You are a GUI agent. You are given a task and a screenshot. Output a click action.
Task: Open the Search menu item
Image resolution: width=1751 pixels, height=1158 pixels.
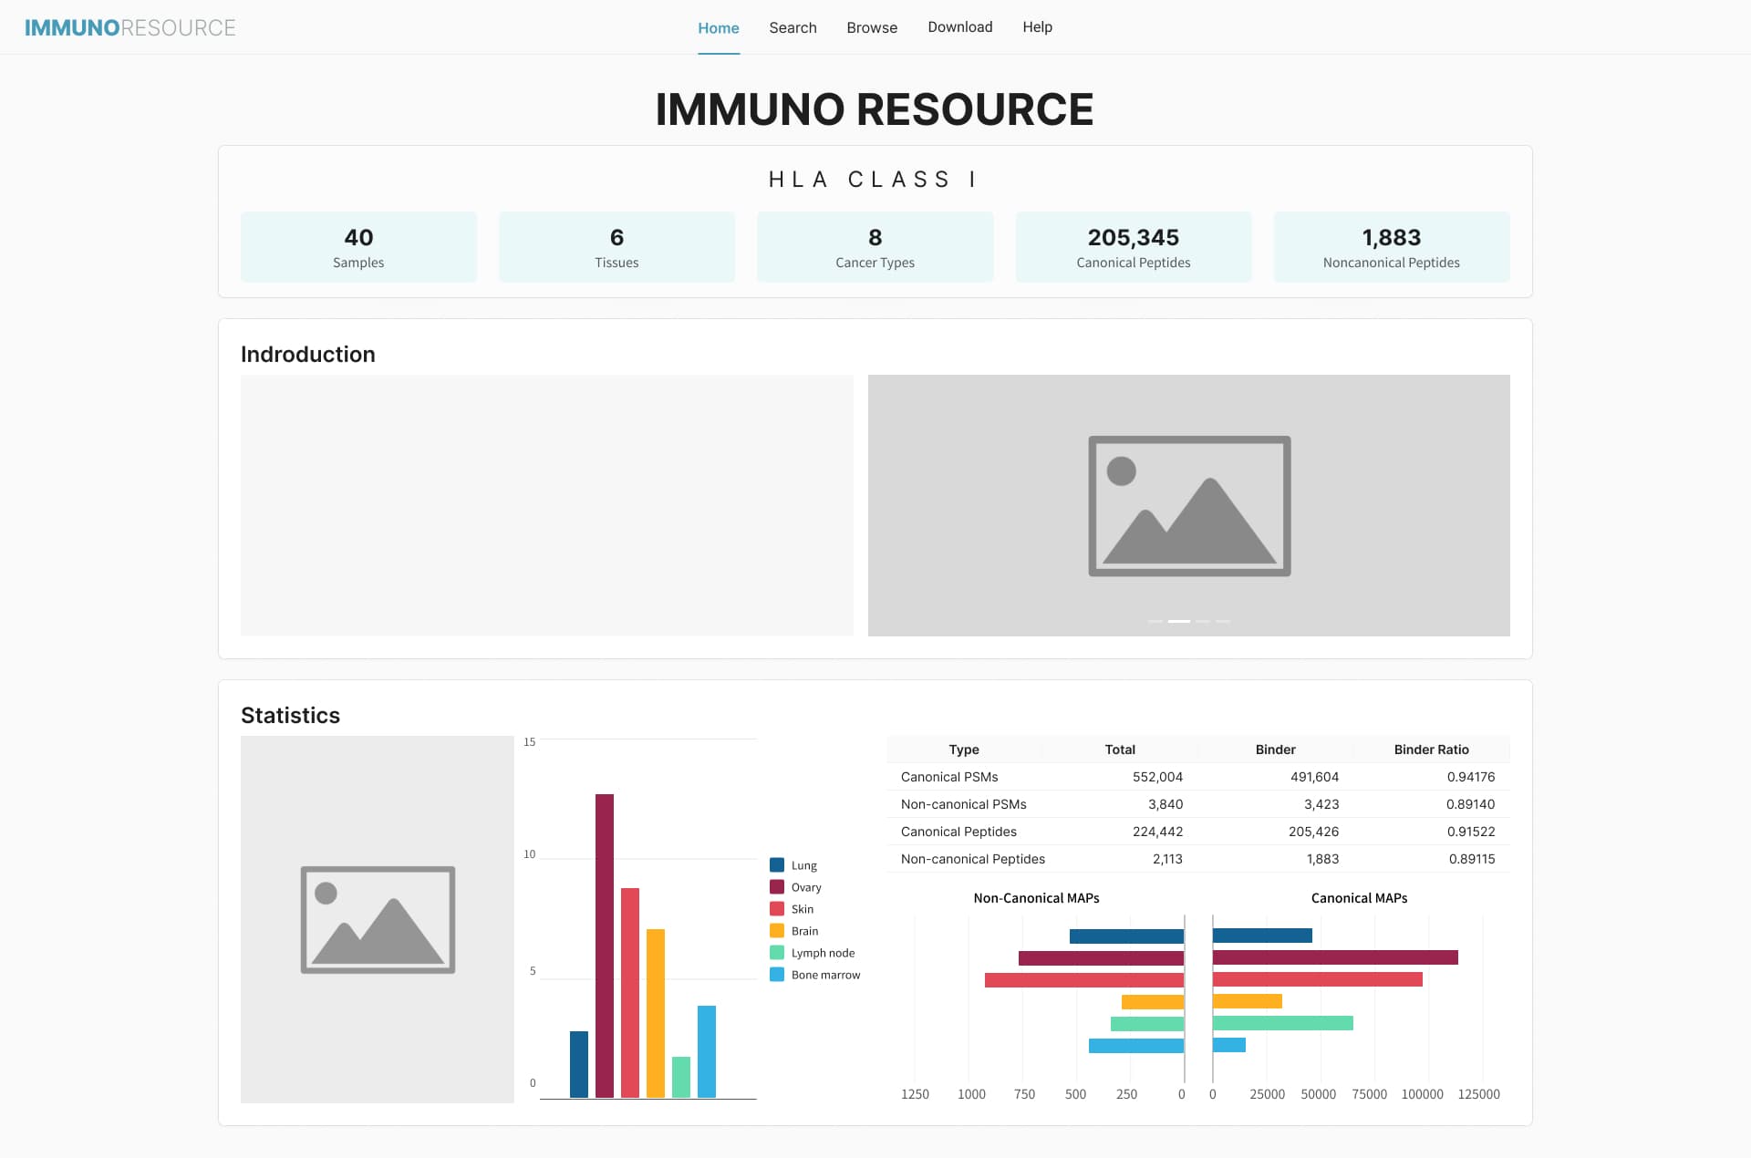click(793, 27)
